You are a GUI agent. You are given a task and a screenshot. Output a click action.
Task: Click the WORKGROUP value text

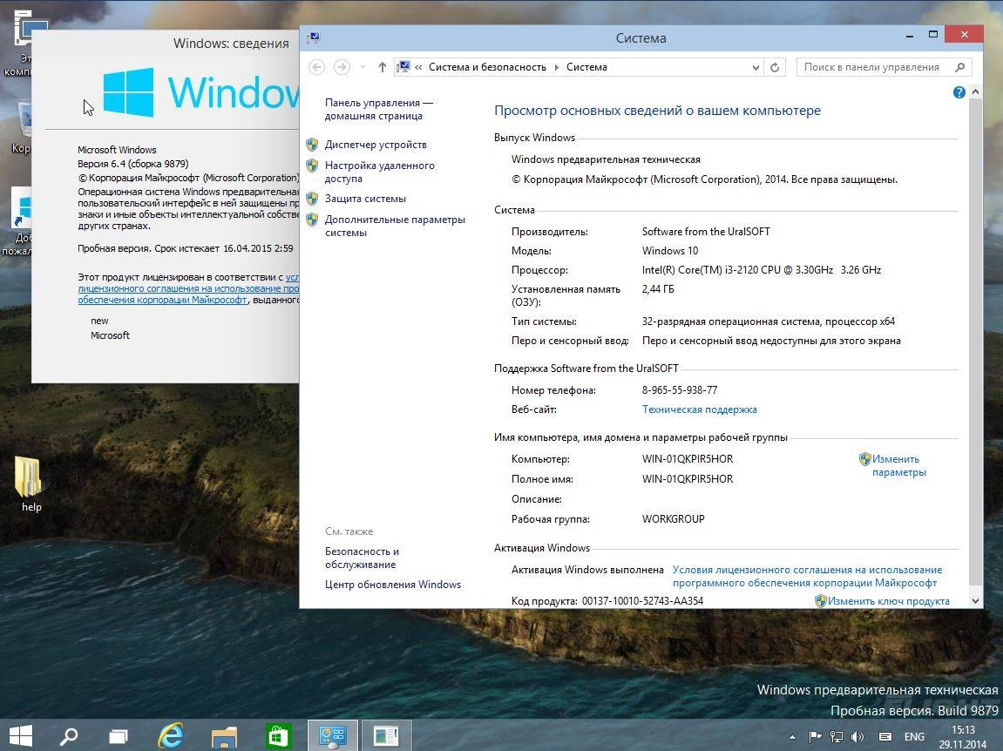(x=673, y=519)
